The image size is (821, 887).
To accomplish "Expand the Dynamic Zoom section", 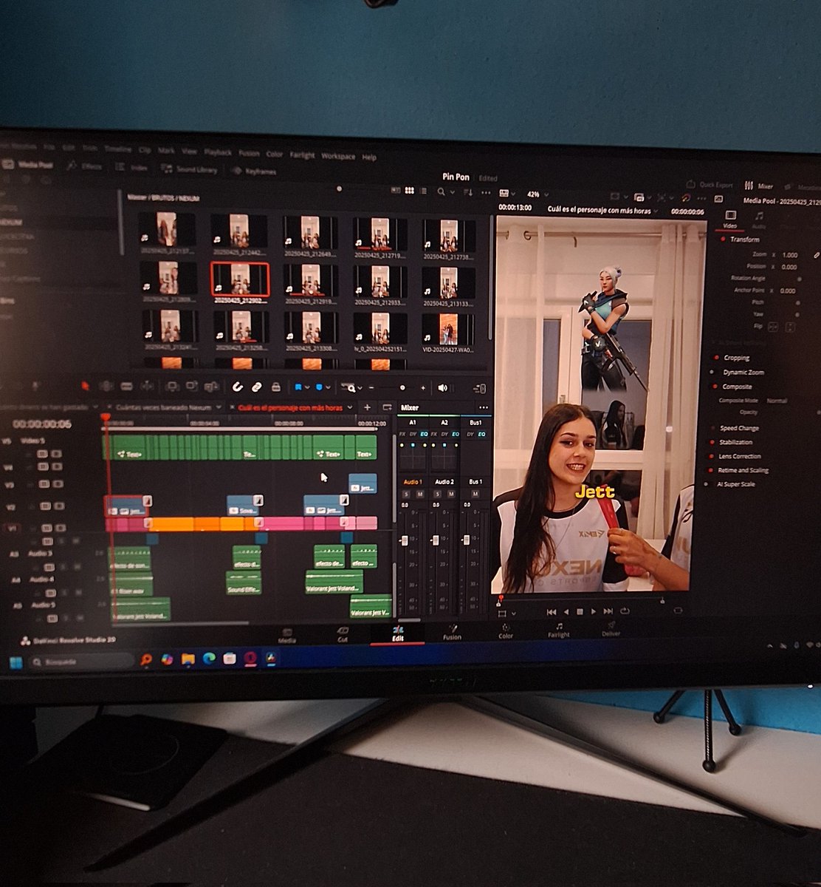I will tap(743, 373).
